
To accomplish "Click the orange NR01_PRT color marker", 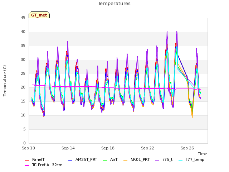I will (x=126, y=160).
